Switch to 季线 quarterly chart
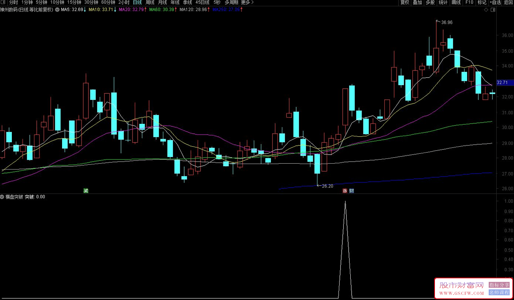The width and height of the screenshot is (514, 300). point(187,2)
